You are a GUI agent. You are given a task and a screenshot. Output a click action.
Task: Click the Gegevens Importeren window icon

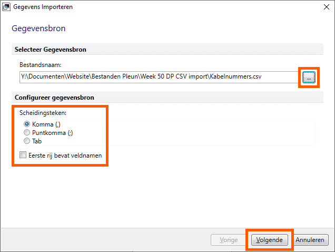[x=6, y=7]
